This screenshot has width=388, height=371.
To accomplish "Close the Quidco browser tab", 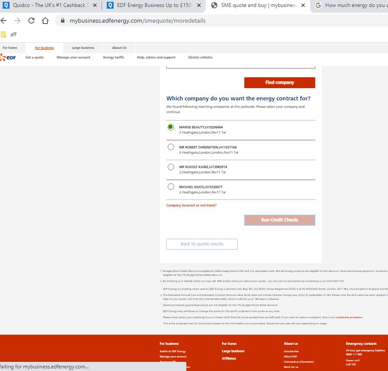I will pos(95,5).
